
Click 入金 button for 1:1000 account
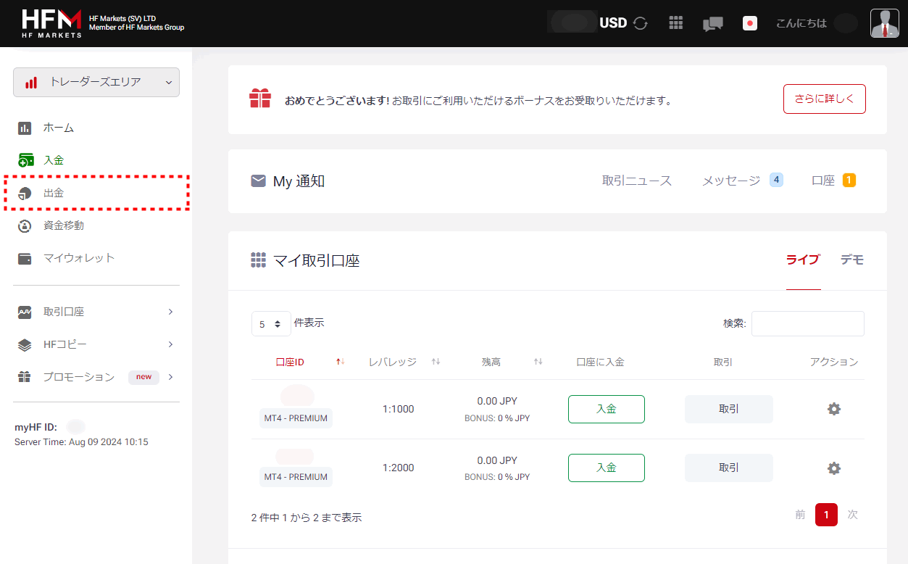point(607,409)
